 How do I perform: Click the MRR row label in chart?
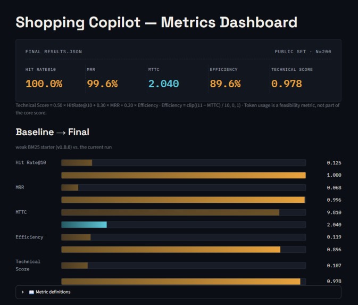point(20,187)
